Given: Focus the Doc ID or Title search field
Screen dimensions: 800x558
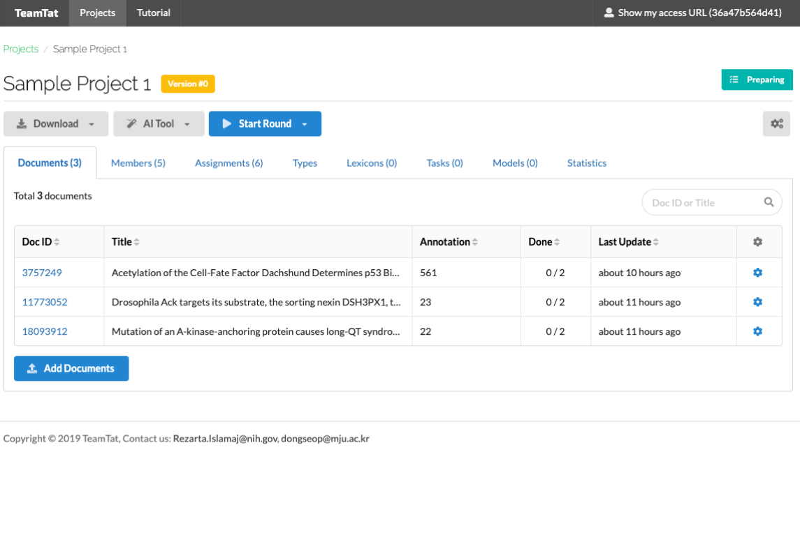Looking at the screenshot, I should click(x=711, y=202).
